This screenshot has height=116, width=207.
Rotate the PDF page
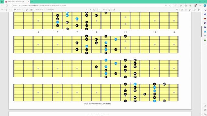click(x=109, y=10)
